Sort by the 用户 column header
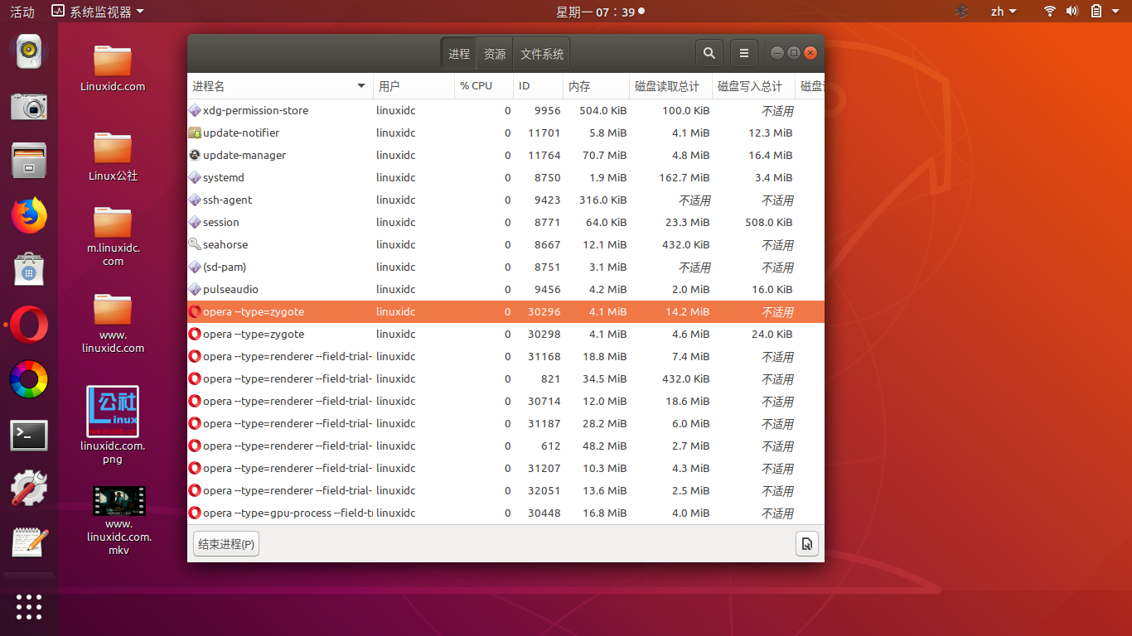Image resolution: width=1132 pixels, height=636 pixels. 414,86
